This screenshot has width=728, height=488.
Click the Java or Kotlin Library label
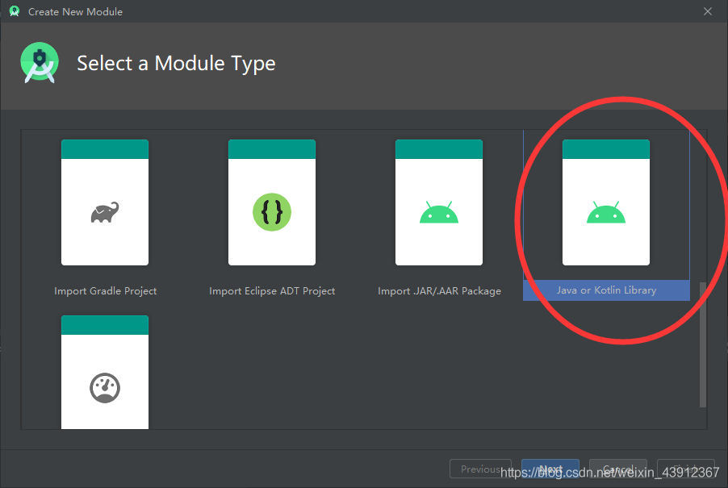click(606, 290)
